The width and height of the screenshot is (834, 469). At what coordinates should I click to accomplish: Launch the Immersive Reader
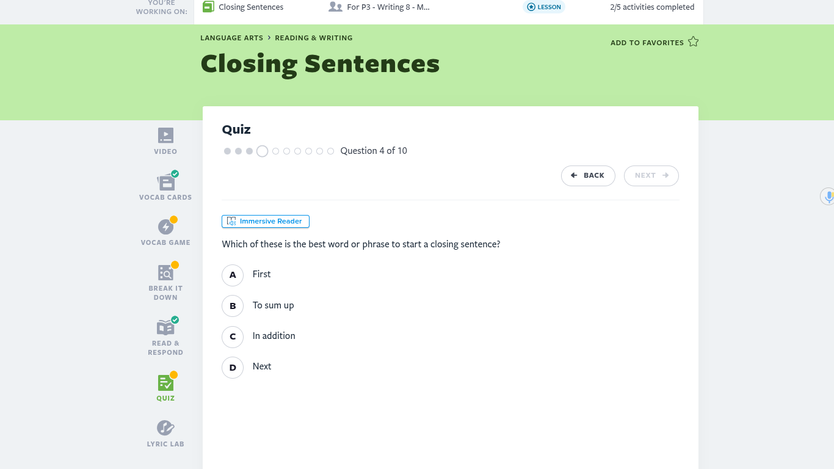(x=266, y=221)
